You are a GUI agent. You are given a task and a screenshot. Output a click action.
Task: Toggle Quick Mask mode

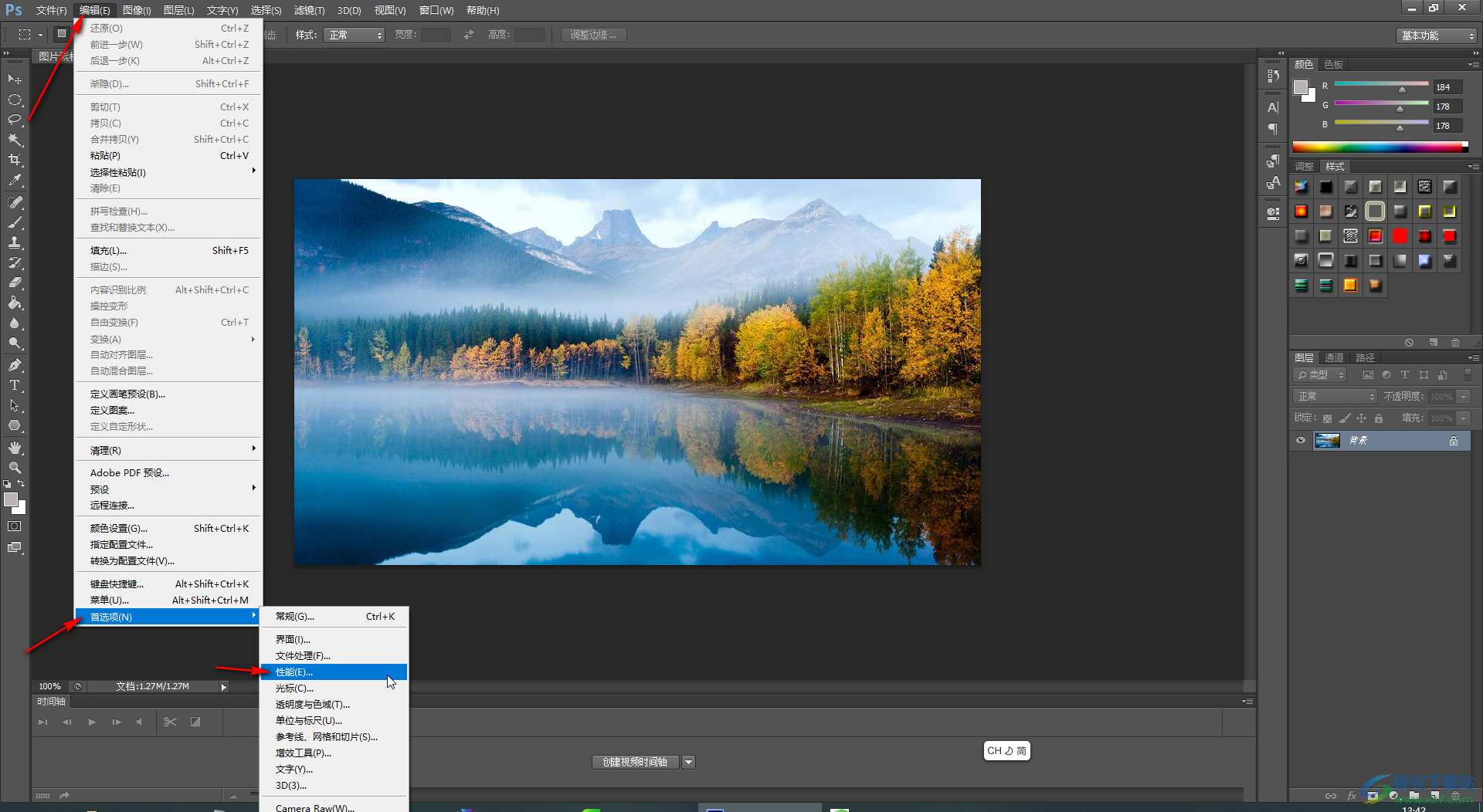15,526
